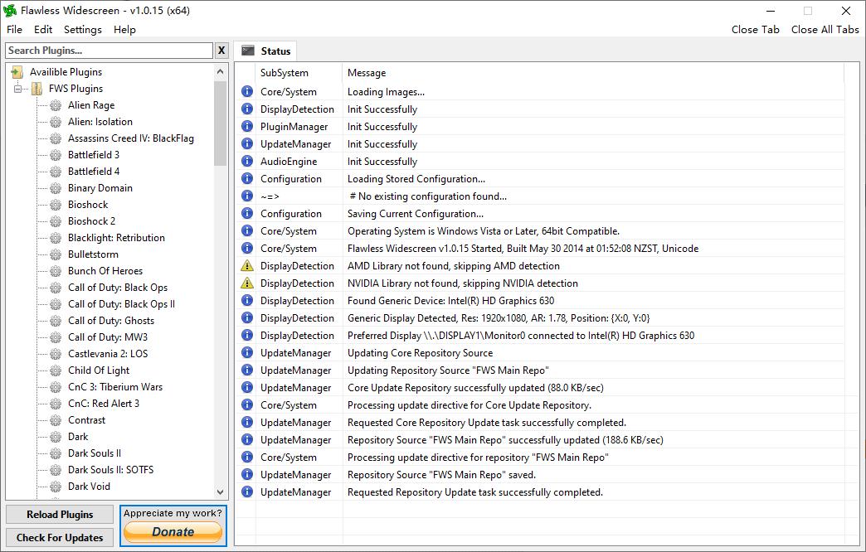
Task: Click the gear icon for Bioshock 2
Action: pos(56,221)
